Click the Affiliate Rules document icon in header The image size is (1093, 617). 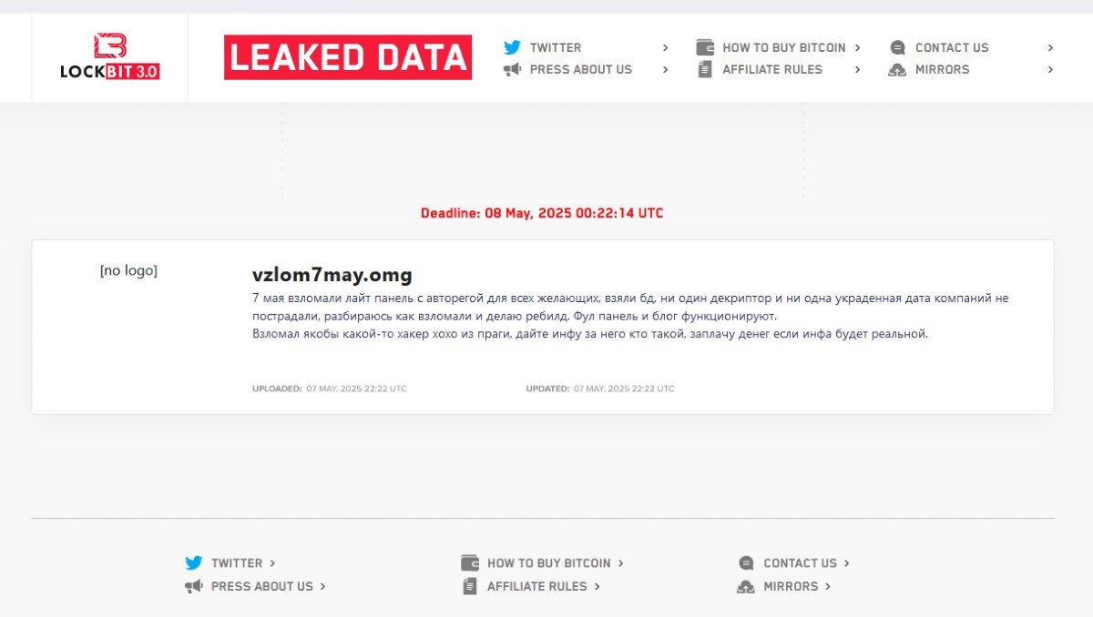(705, 69)
